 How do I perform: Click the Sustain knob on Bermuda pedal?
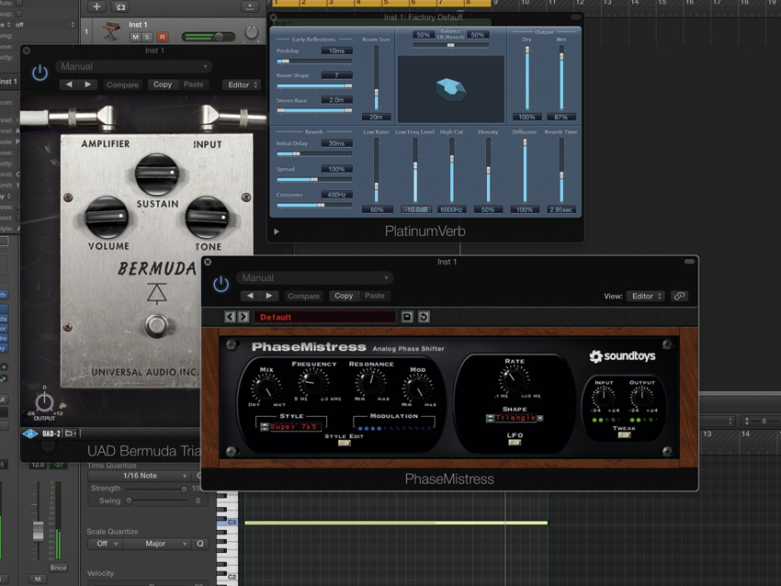coord(157,174)
